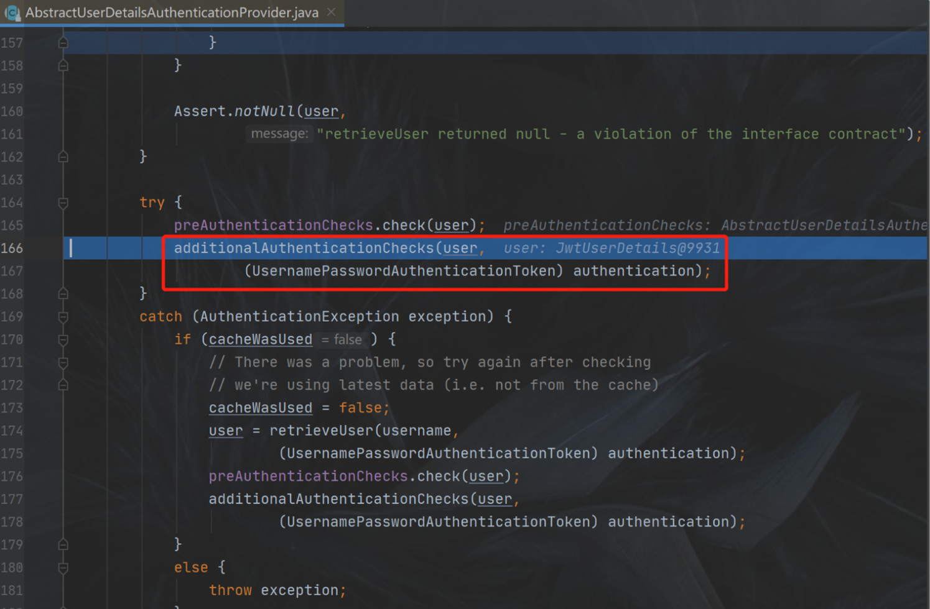930x609 pixels.
Task: Click the fold end marker on line 162
Action: click(63, 157)
